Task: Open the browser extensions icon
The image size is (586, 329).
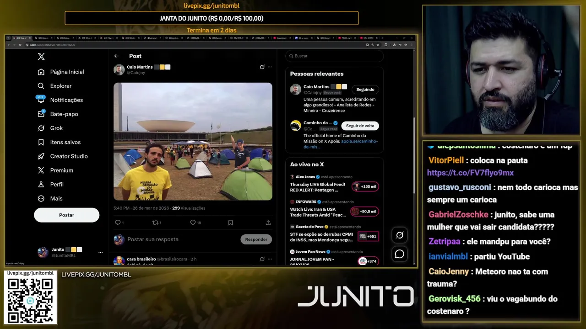Action: pos(385,45)
